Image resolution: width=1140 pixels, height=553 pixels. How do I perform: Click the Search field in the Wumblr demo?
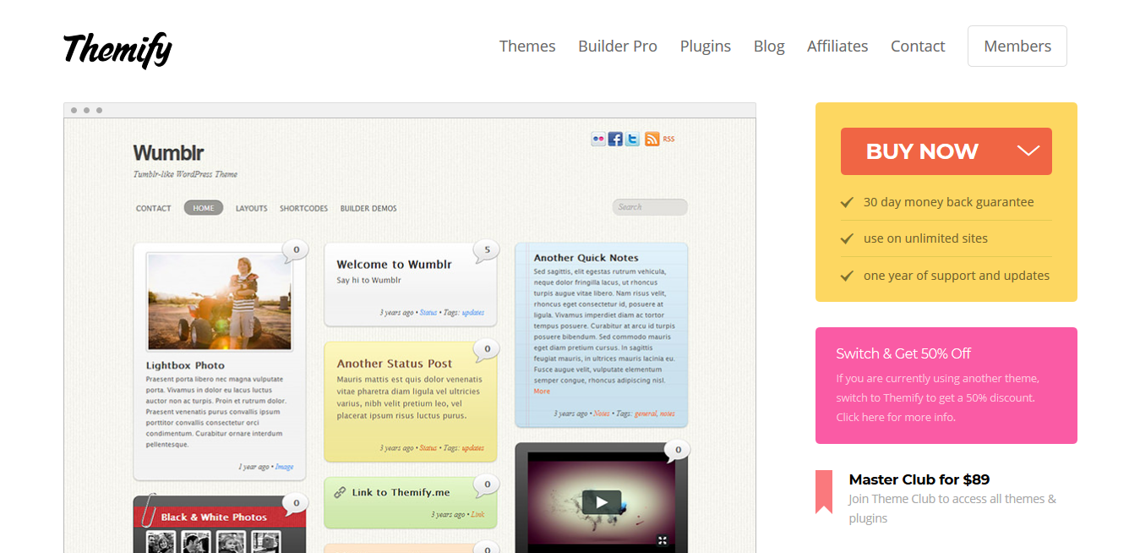tap(650, 207)
